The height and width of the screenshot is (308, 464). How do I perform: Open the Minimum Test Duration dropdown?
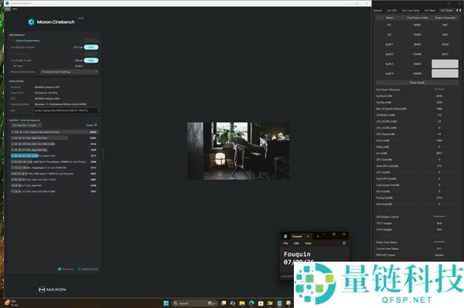point(70,72)
